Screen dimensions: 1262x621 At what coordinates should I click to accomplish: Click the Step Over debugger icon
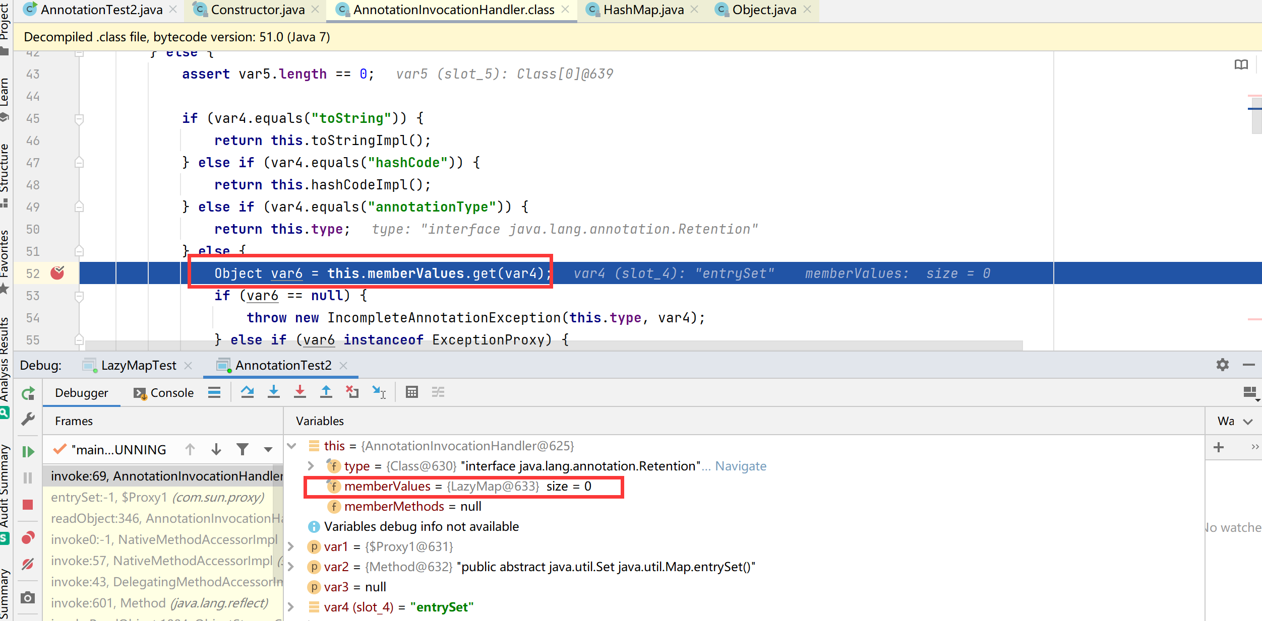pyautogui.click(x=247, y=392)
